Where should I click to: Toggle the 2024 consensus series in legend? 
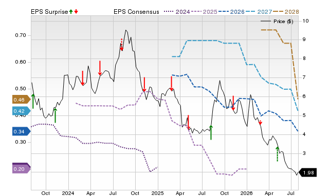(177, 12)
